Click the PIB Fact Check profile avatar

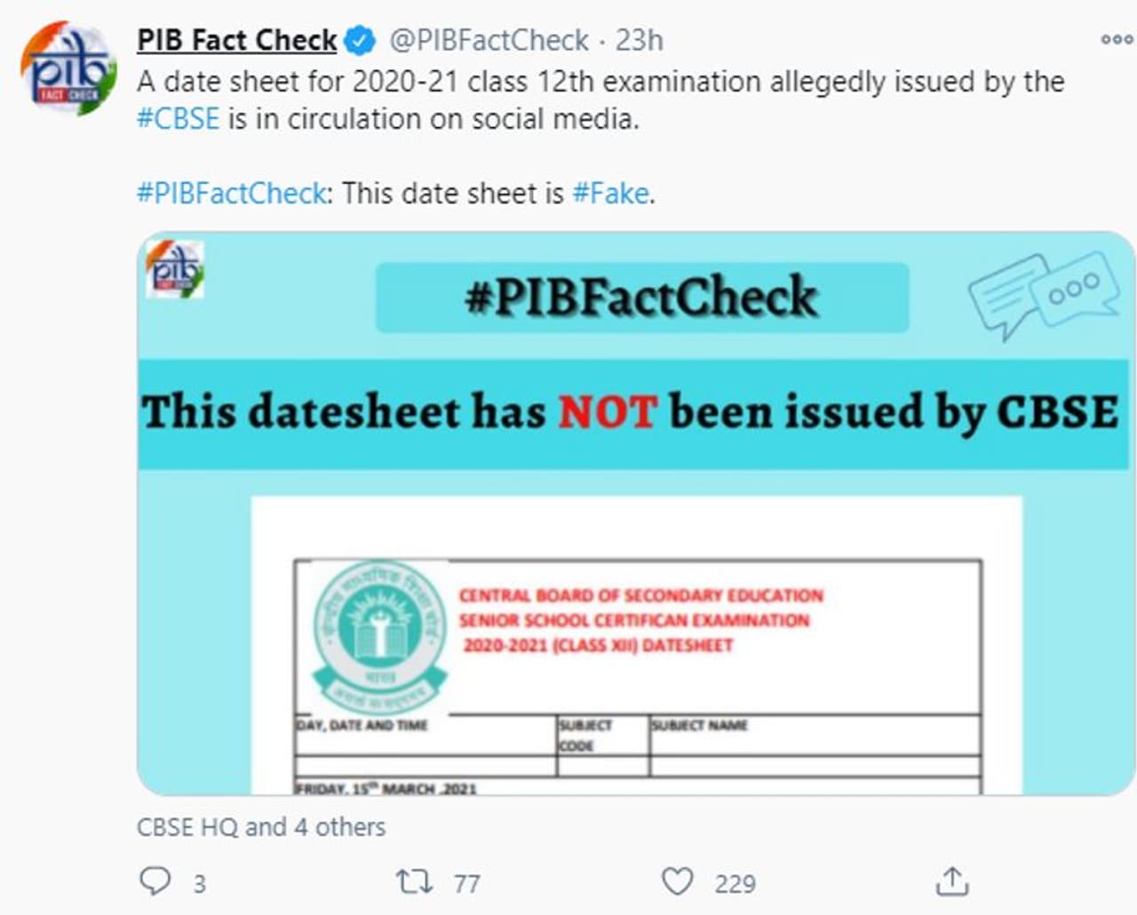tap(68, 70)
